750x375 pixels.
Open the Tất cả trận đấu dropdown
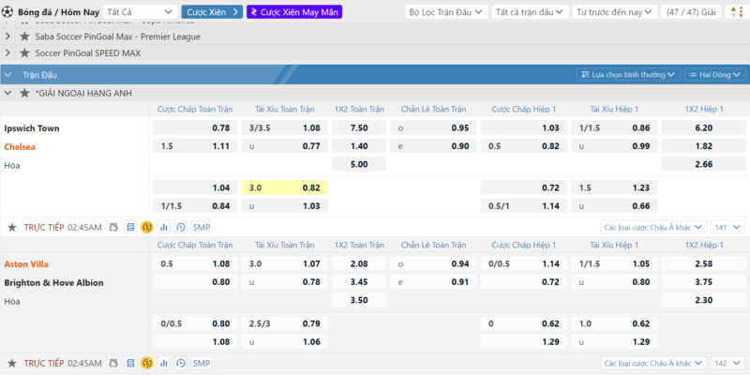coord(530,12)
